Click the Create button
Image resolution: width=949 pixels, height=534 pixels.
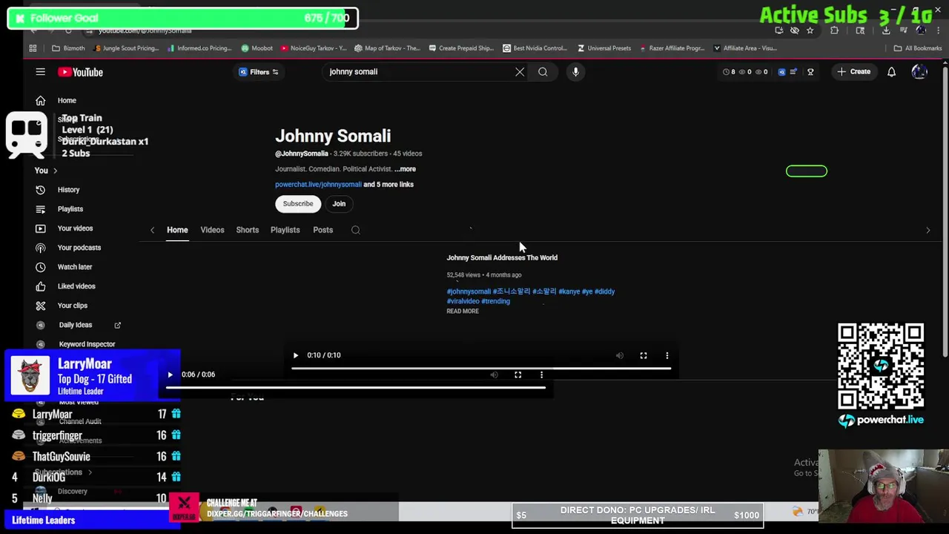tap(853, 72)
